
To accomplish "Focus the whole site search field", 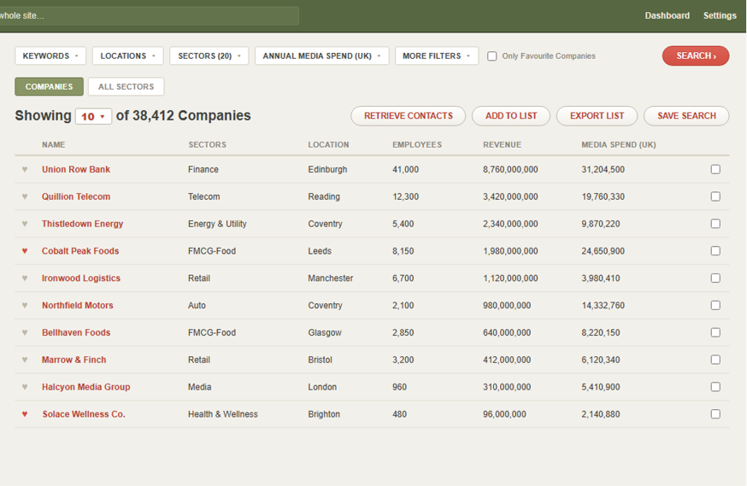I will 150,15.
